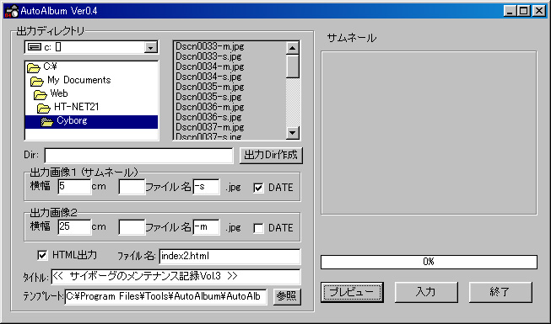The image size is (551, 324).
Task: Click the Dir: input field
Action: click(138, 156)
